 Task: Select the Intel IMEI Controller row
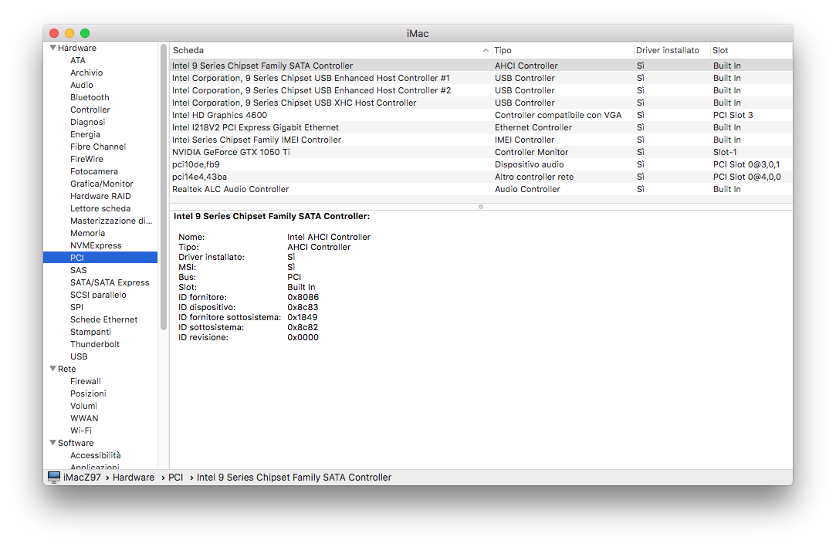click(x=480, y=140)
